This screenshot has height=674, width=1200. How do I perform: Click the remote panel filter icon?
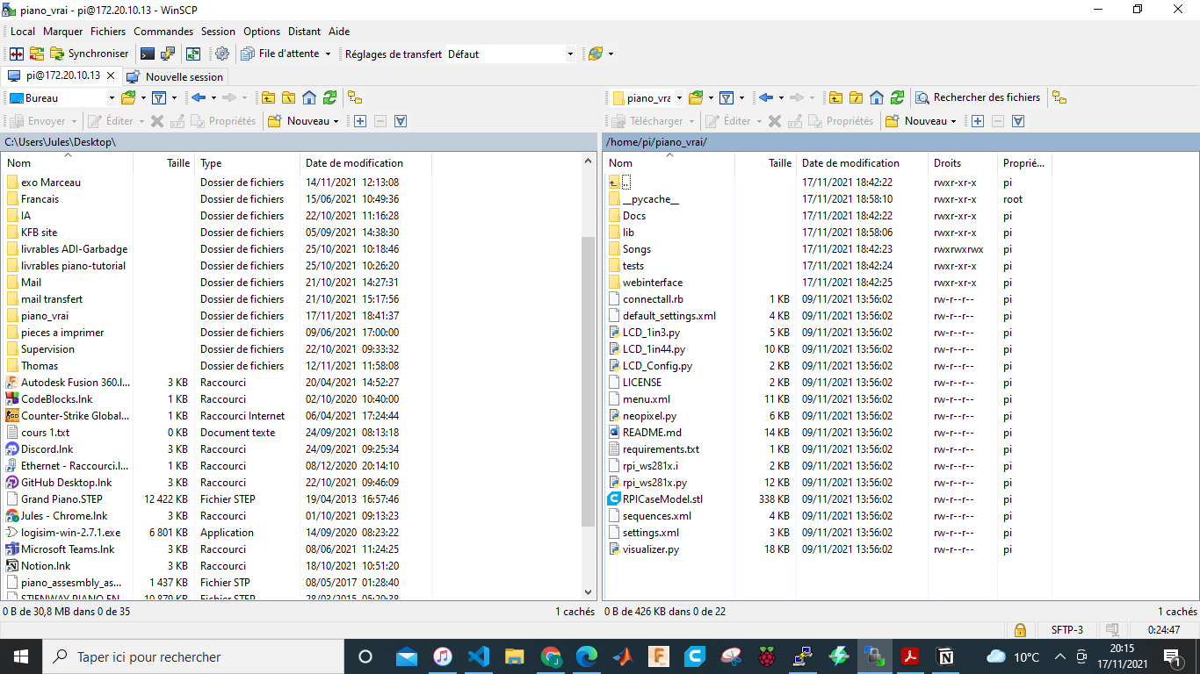point(727,97)
